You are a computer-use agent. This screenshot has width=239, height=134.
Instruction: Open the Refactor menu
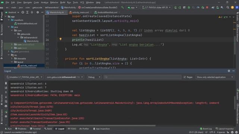point(54,3)
